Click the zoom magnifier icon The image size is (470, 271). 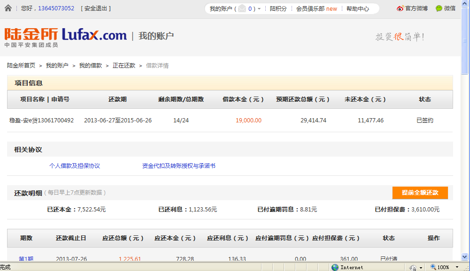pyautogui.click(x=432, y=267)
